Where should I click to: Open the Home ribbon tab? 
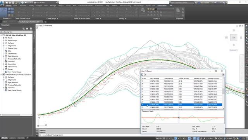(9, 5)
